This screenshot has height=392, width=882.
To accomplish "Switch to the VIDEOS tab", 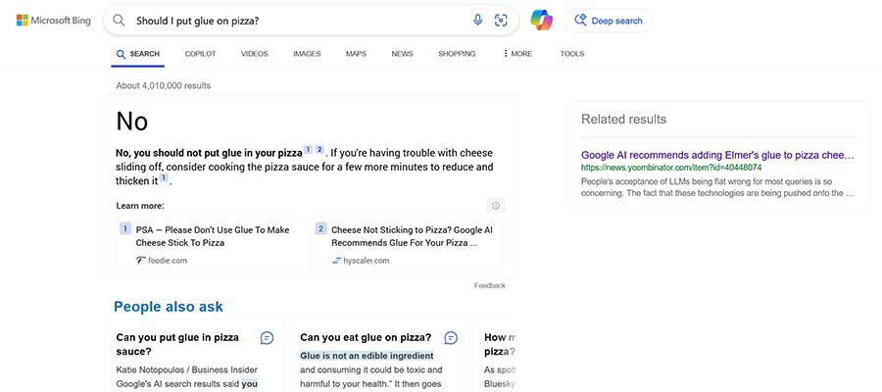I will 254,54.
